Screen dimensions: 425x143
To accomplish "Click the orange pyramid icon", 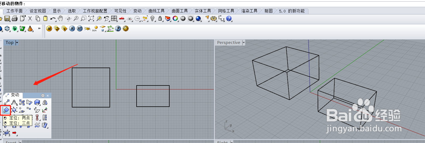I will (x=30, y=28).
